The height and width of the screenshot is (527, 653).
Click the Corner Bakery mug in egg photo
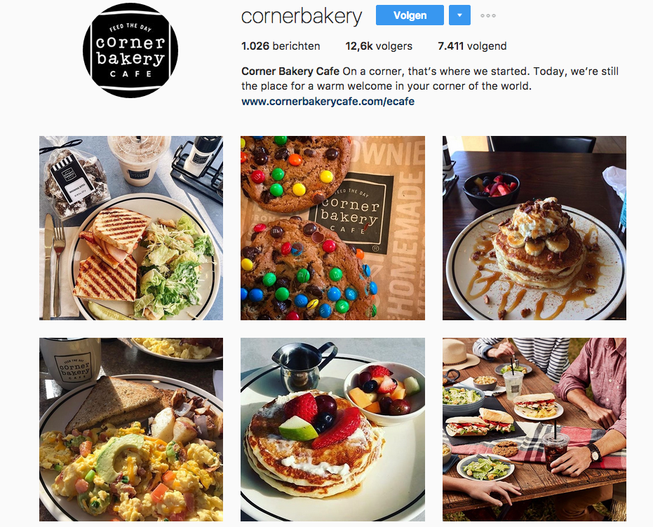72,363
